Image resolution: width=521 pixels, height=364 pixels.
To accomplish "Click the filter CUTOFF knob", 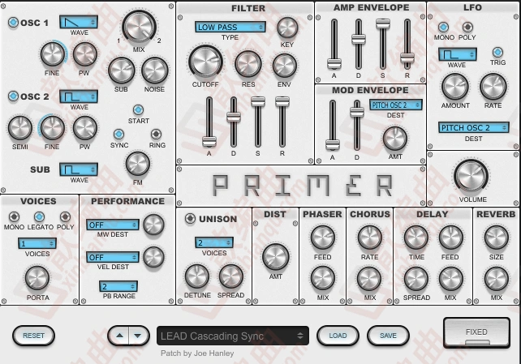I will [205, 62].
